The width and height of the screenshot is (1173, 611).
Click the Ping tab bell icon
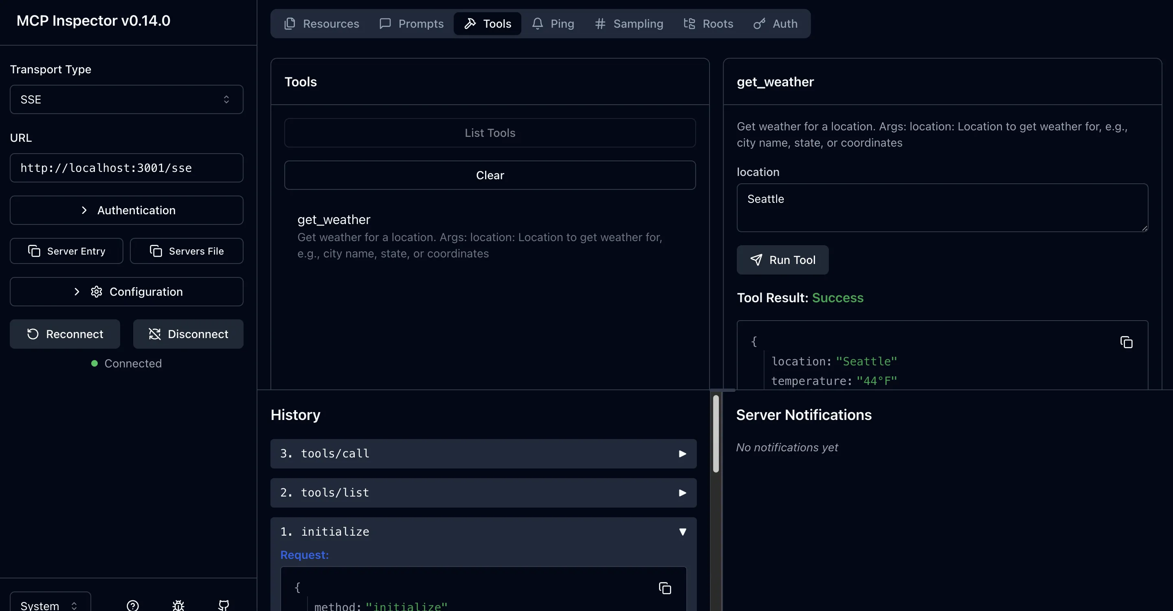[x=537, y=24]
